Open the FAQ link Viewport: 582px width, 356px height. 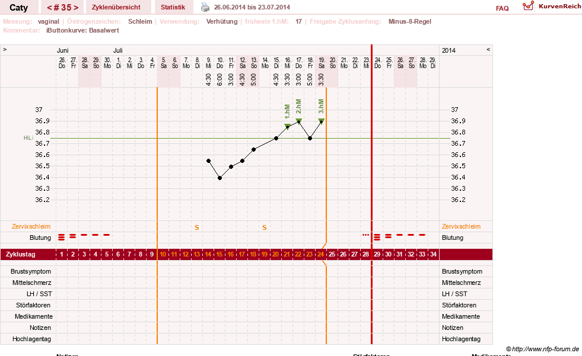tap(502, 8)
